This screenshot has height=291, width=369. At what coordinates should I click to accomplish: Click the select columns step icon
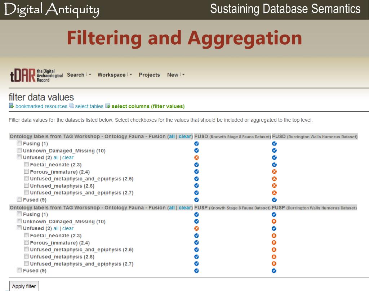(x=107, y=106)
